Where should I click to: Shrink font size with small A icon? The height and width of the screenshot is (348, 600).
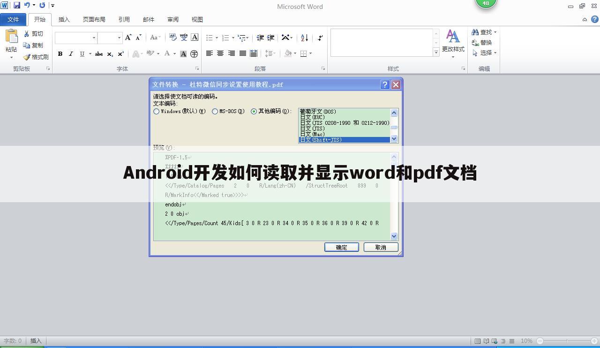[x=138, y=38]
